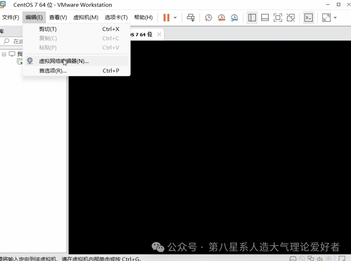Open the 虚拟机(M) menu in menu bar
The height and width of the screenshot is (261, 351).
[86, 17]
